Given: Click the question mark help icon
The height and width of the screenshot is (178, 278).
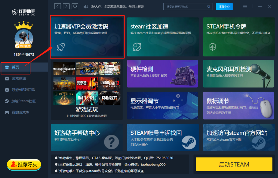Looking at the screenshot, I should (x=111, y=142).
